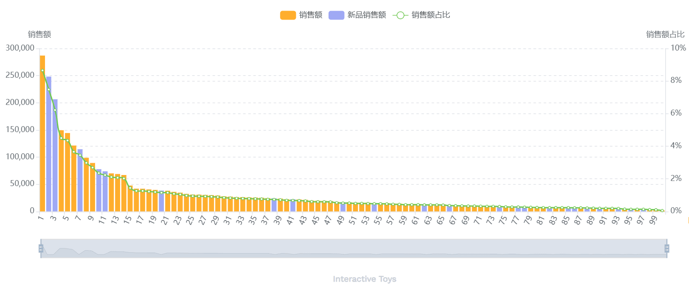Click the x-axis label 49
This screenshot has height=288, width=689.
click(x=340, y=220)
